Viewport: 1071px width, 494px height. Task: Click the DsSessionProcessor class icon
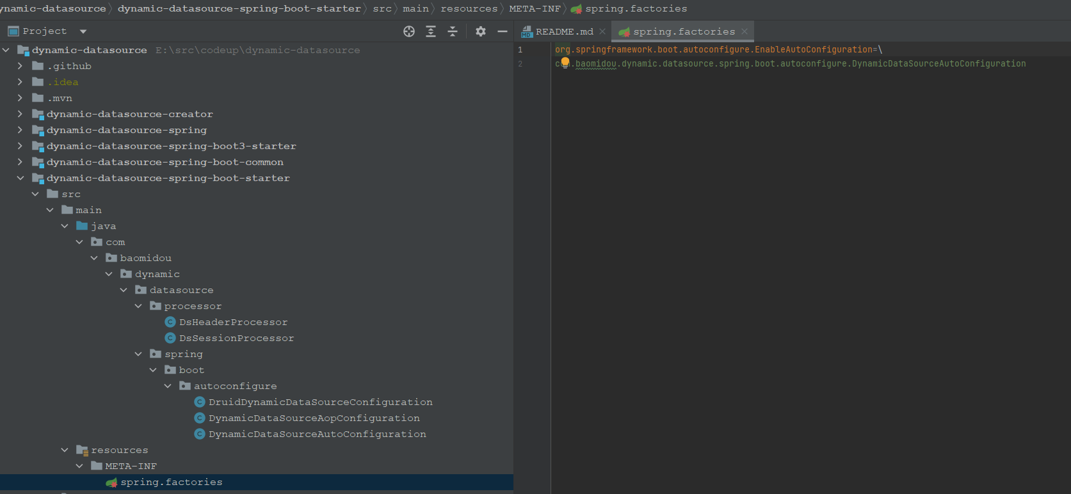(170, 338)
